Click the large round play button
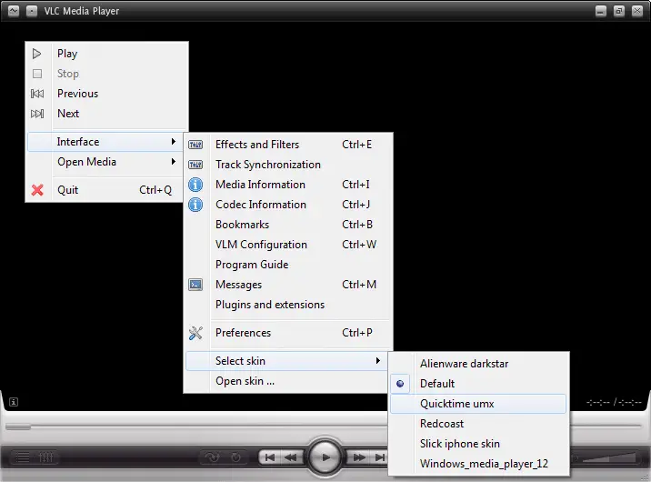The image size is (651, 482). point(325,457)
